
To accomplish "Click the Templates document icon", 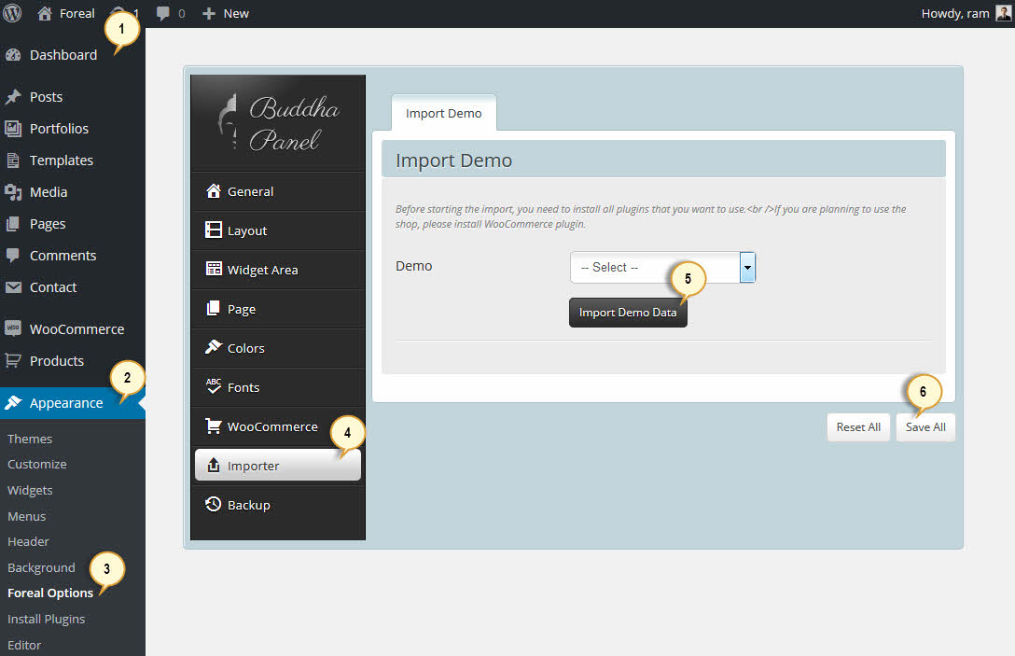I will 13,161.
